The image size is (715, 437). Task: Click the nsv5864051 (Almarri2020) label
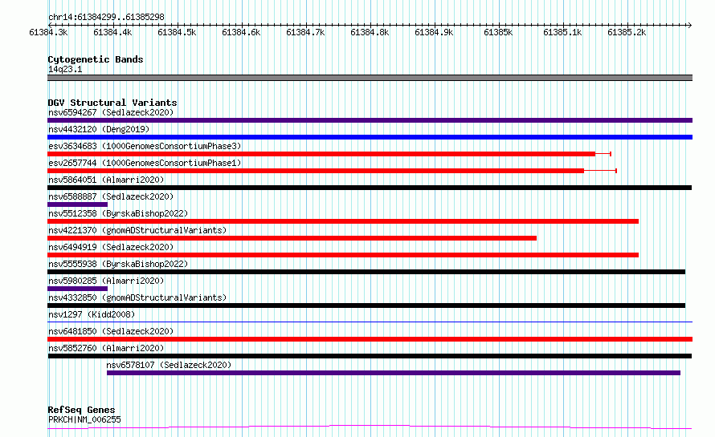[x=106, y=180]
